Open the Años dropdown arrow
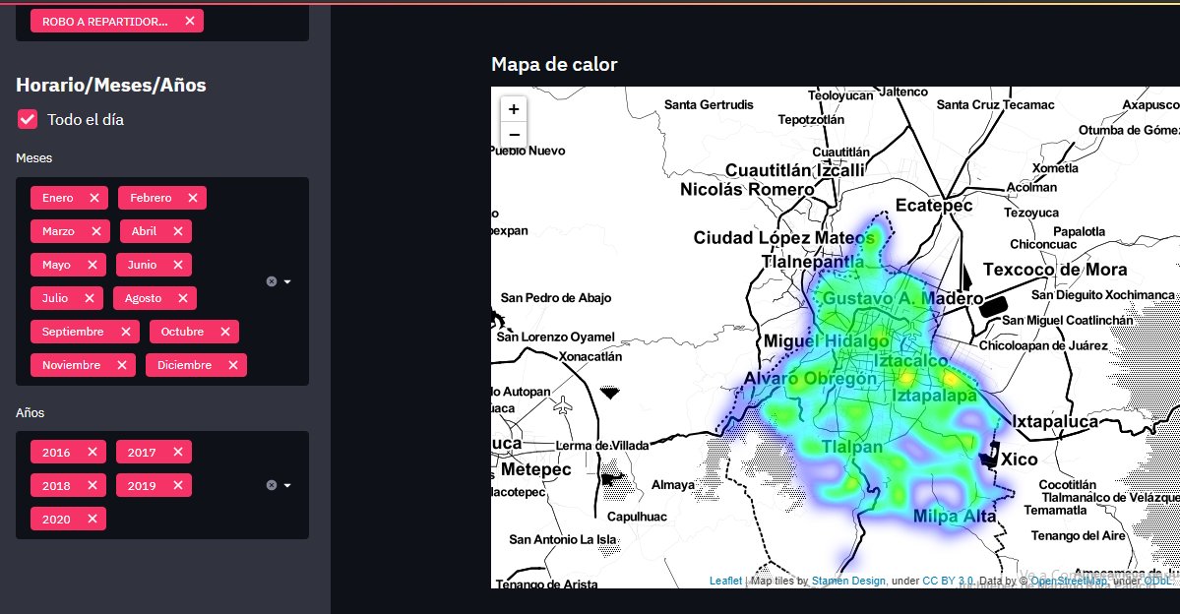The image size is (1180, 614). tap(287, 485)
